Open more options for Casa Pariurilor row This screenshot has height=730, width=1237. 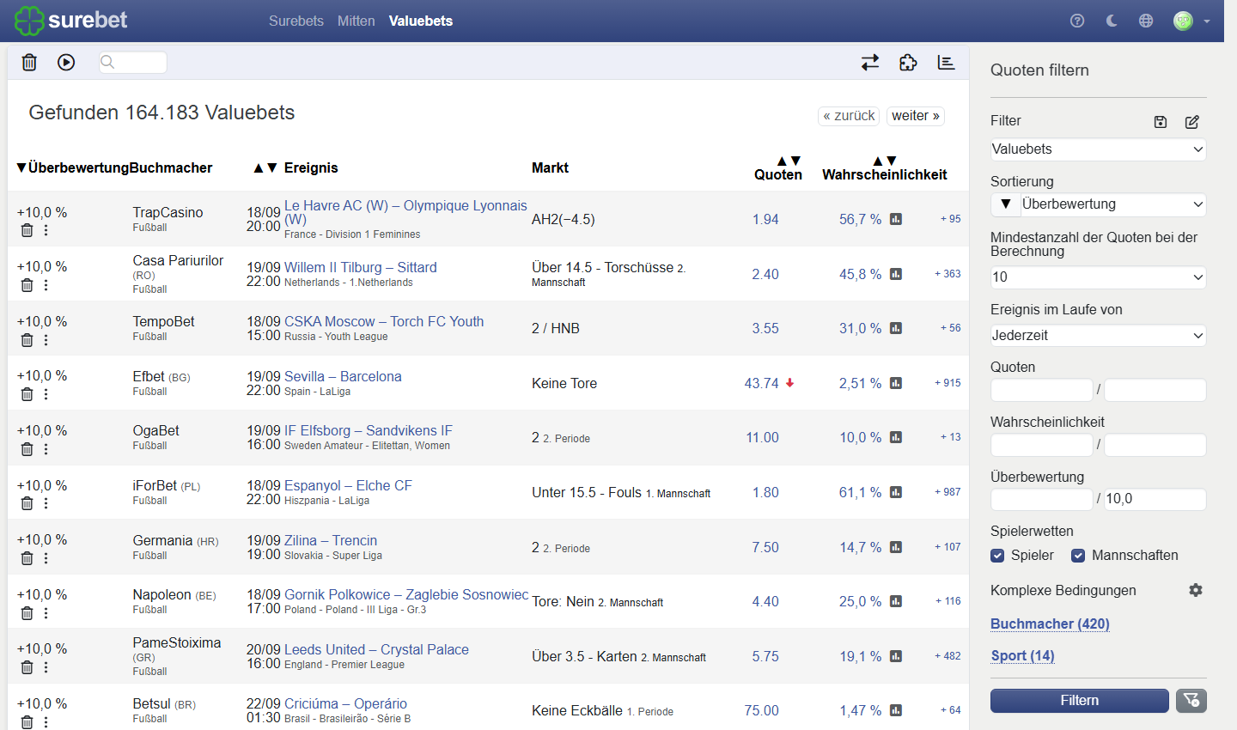coord(46,285)
